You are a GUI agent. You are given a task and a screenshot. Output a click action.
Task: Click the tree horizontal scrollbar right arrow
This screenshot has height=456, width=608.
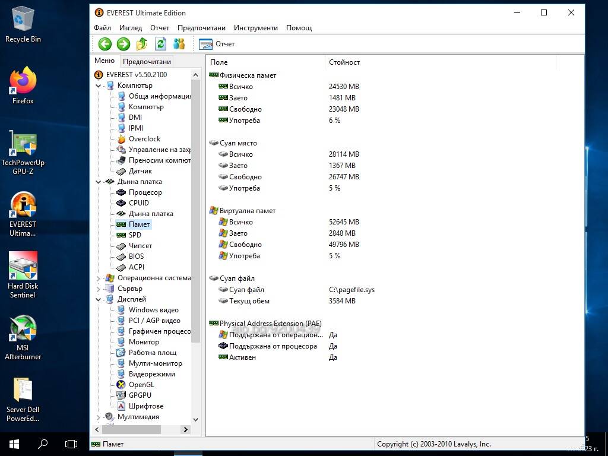point(186,429)
